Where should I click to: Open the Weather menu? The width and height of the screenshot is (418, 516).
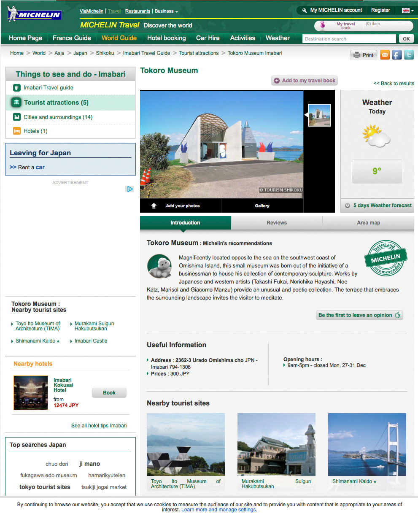pyautogui.click(x=278, y=38)
